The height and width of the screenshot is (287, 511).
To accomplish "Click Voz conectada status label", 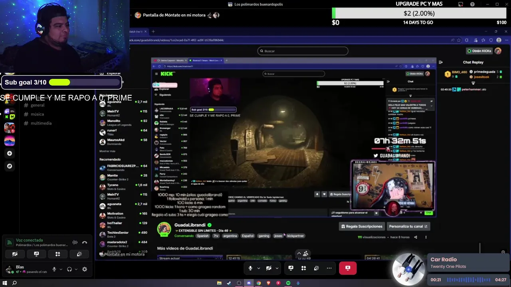I will (29, 240).
